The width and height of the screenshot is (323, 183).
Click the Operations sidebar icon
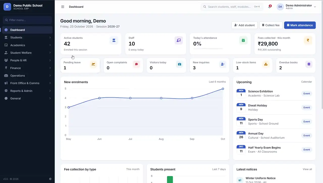(6, 76)
